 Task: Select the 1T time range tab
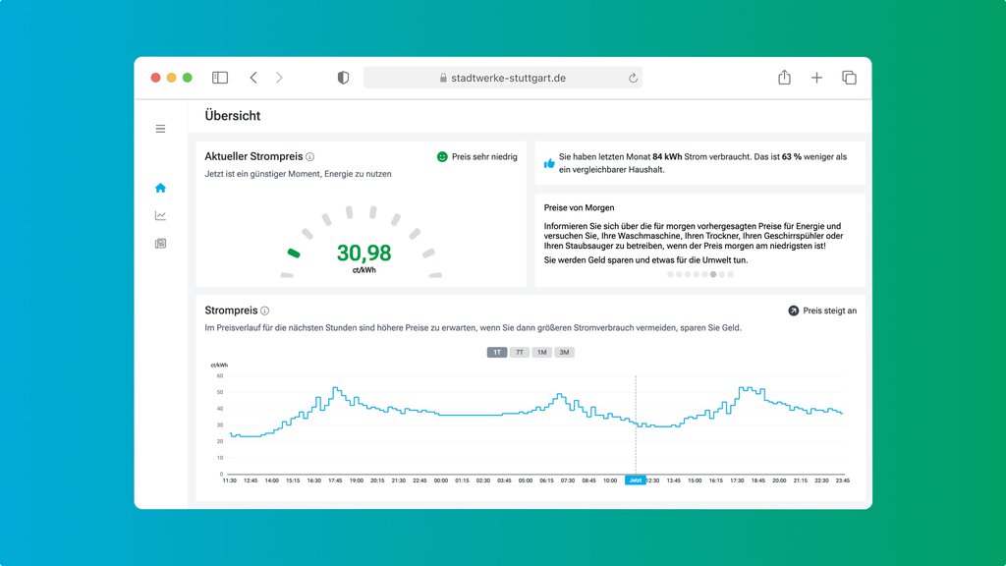coord(497,353)
